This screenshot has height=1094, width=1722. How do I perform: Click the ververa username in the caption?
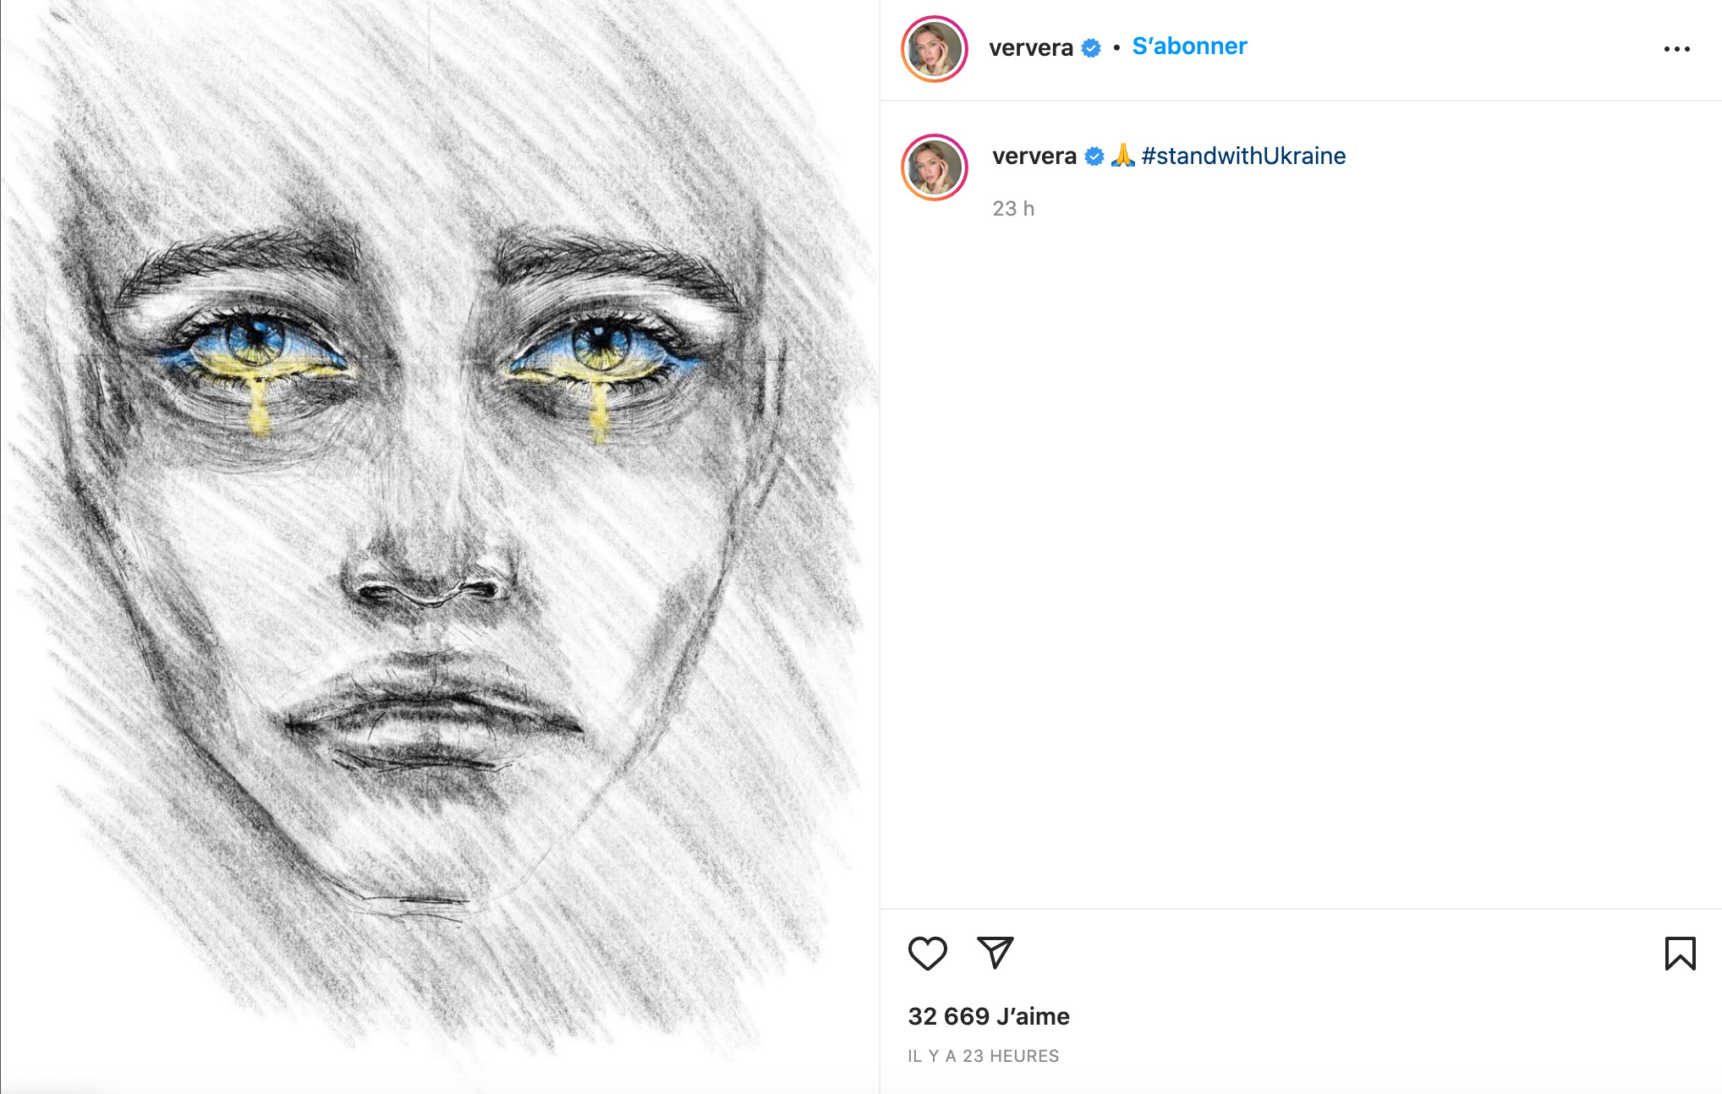click(x=1034, y=156)
